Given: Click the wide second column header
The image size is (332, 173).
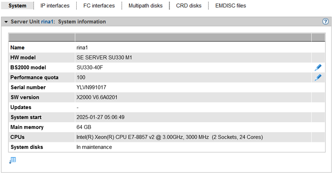Looking at the screenshot, I should pyautogui.click(x=193, y=37).
